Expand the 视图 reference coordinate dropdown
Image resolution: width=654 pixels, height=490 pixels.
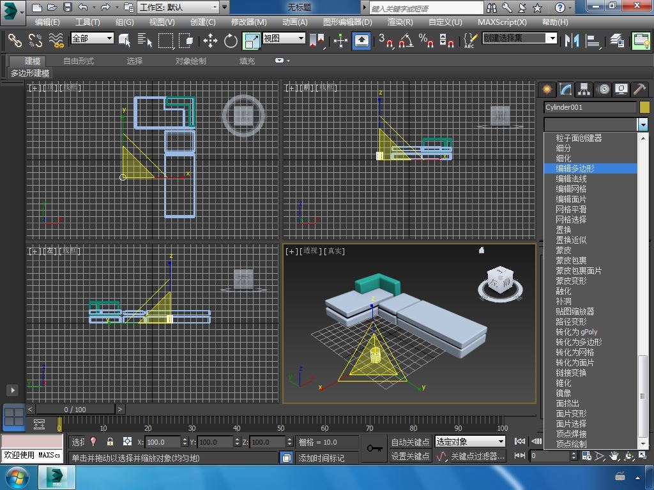(284, 38)
